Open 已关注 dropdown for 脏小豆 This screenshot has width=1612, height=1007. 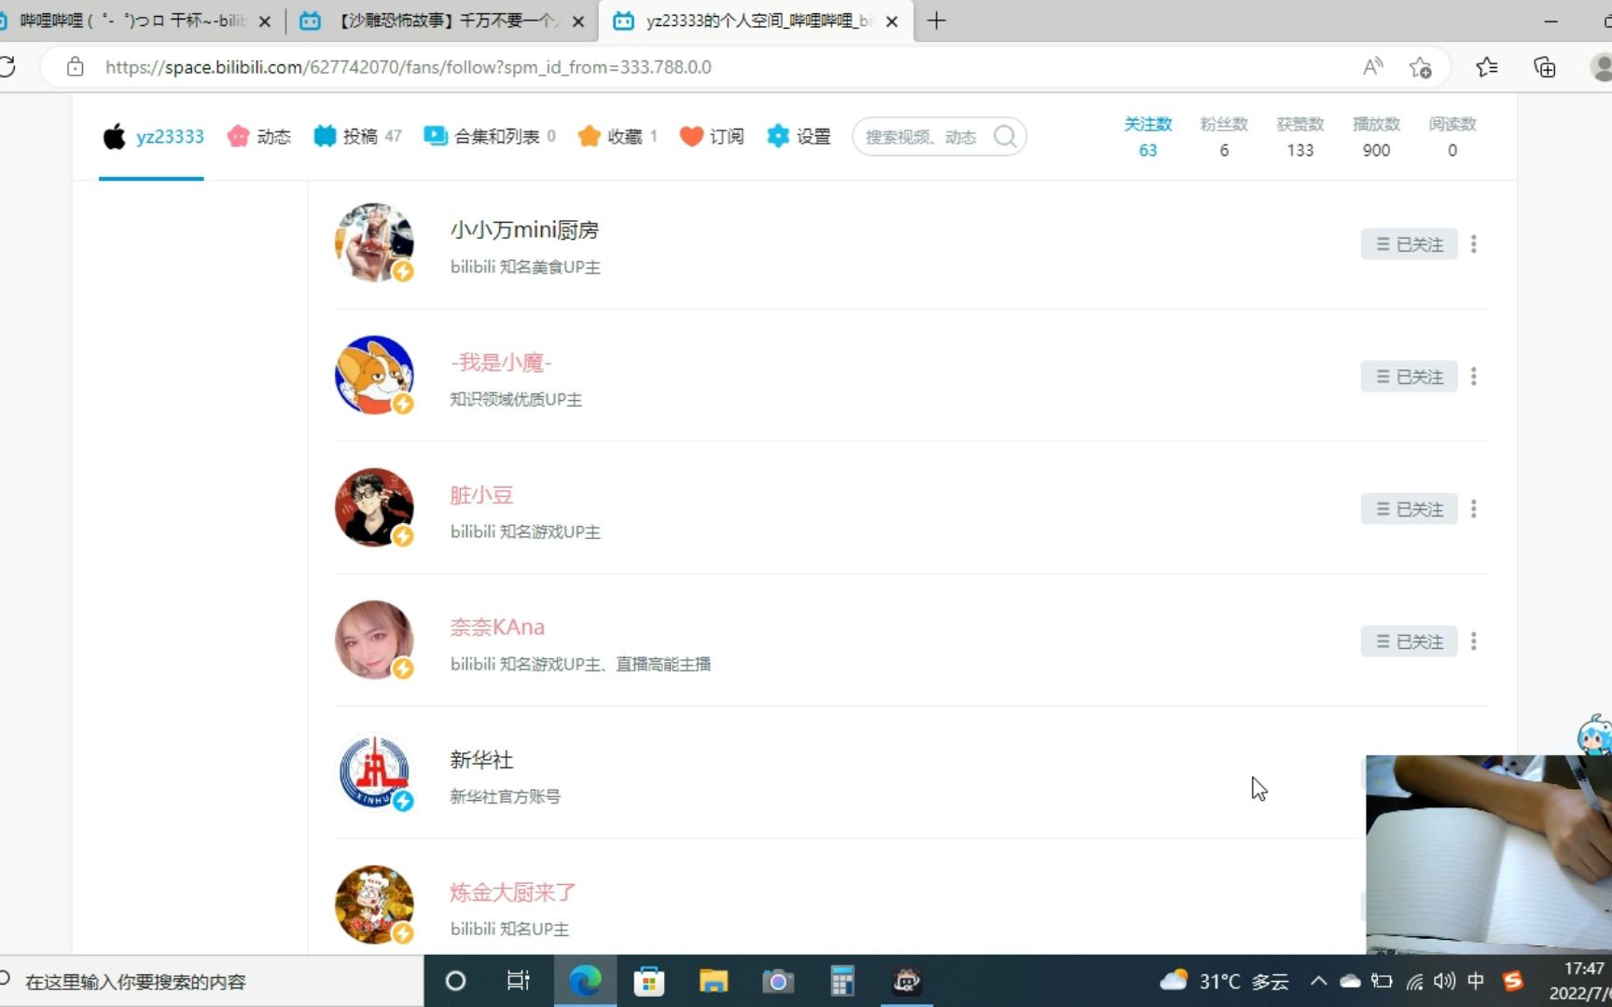(1409, 509)
